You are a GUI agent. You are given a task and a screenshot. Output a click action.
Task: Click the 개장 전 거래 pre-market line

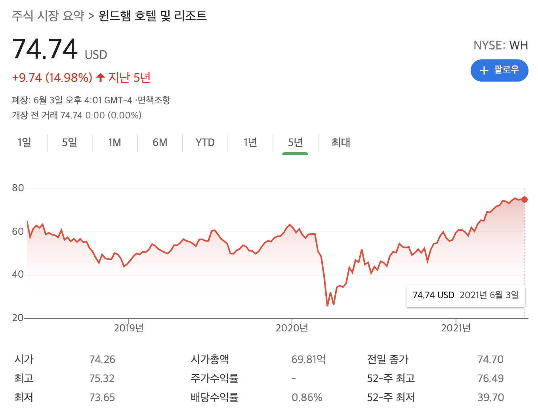click(x=76, y=116)
